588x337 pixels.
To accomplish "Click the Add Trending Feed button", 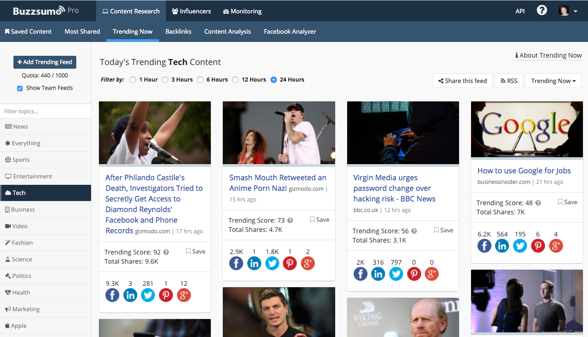I will tap(45, 62).
